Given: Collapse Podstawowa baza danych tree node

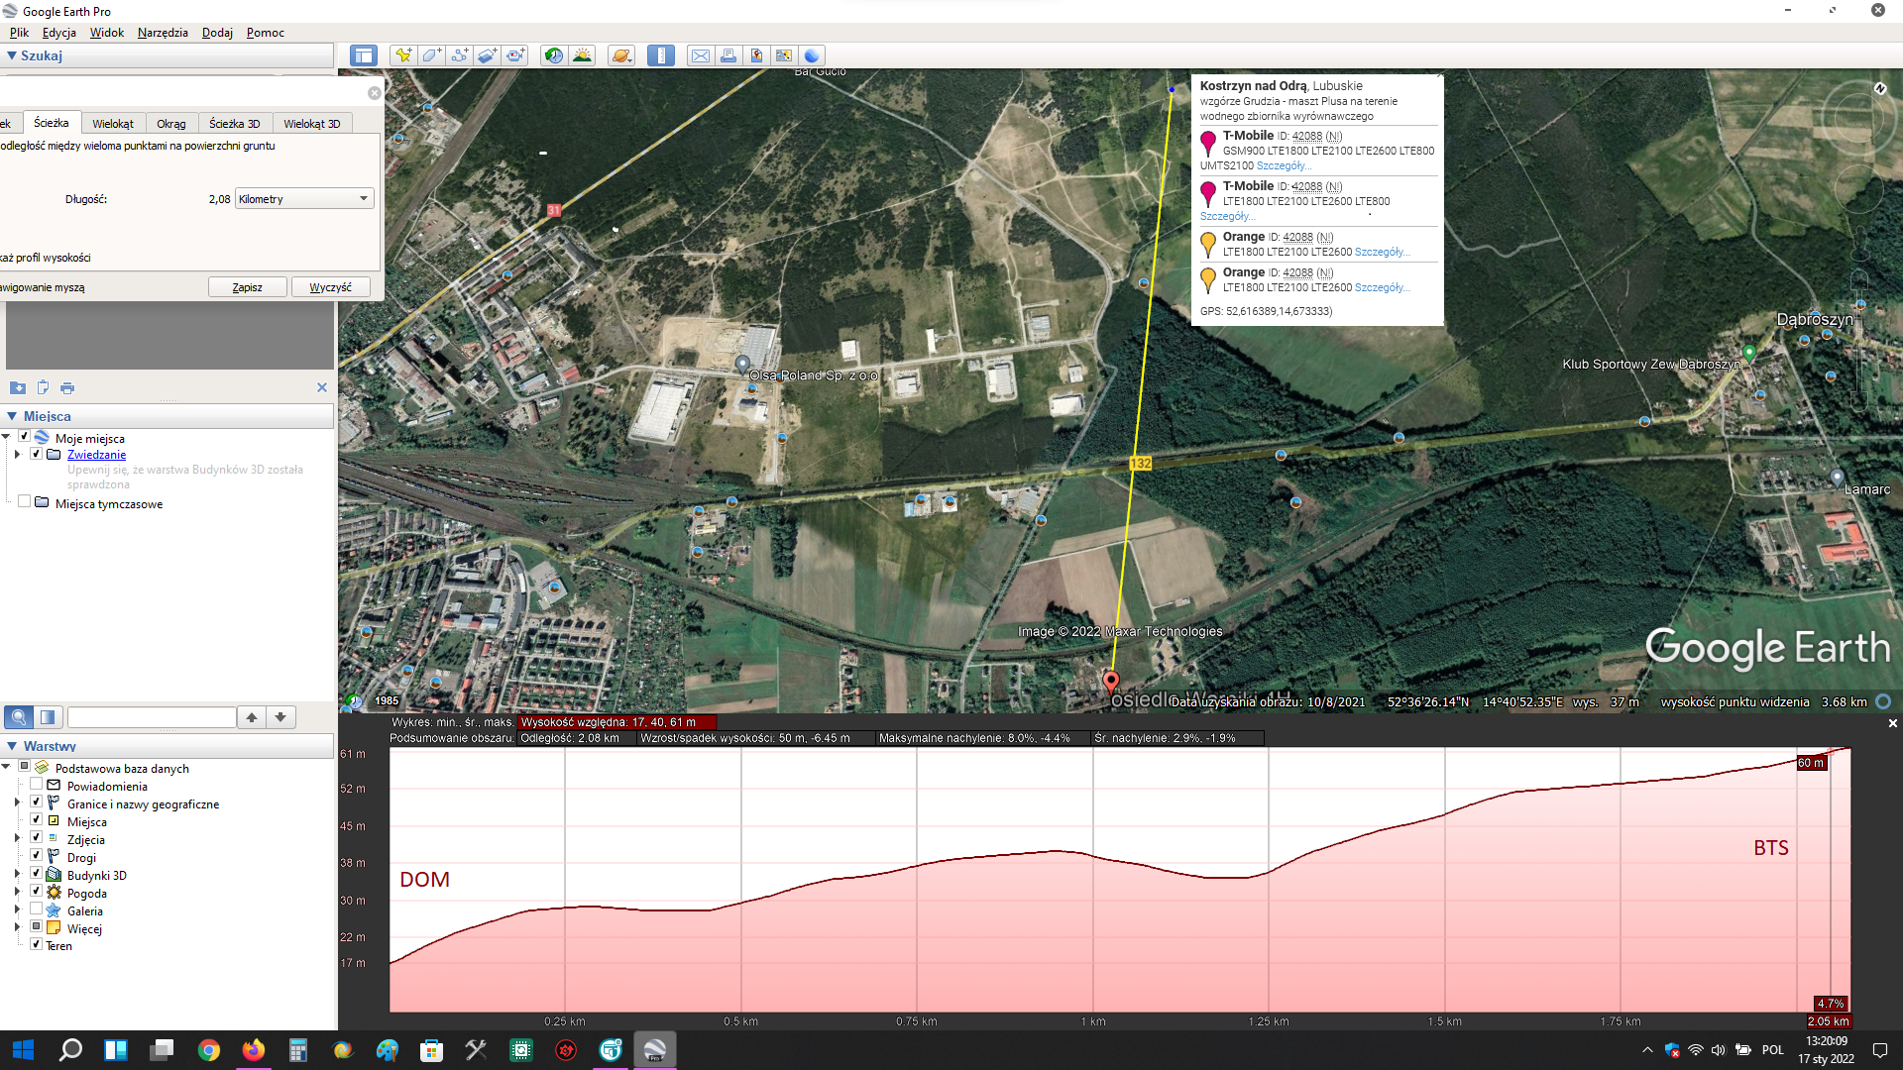Looking at the screenshot, I should pos(6,766).
